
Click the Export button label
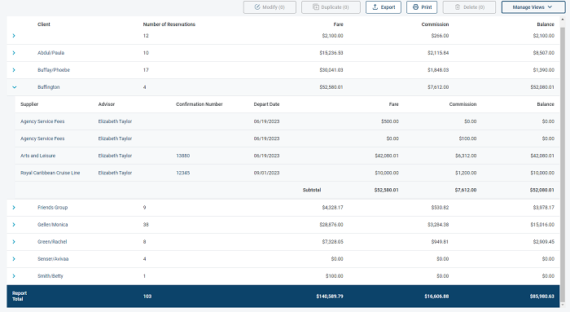[388, 7]
